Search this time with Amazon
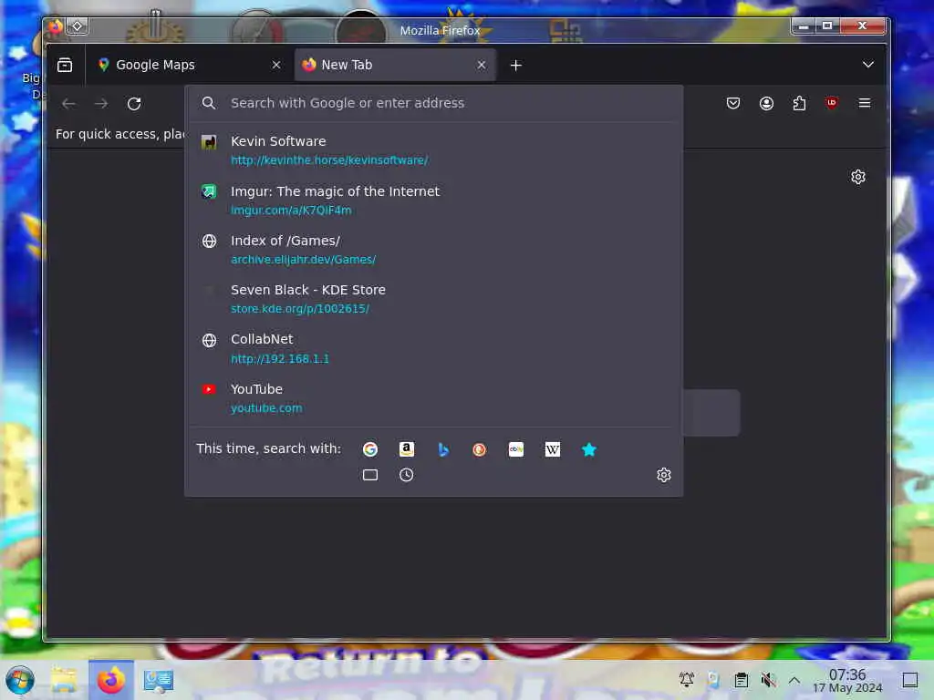This screenshot has height=700, width=934. click(406, 449)
